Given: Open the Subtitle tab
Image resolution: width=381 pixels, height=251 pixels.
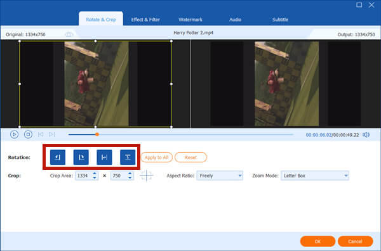Looking at the screenshot, I should (280, 20).
